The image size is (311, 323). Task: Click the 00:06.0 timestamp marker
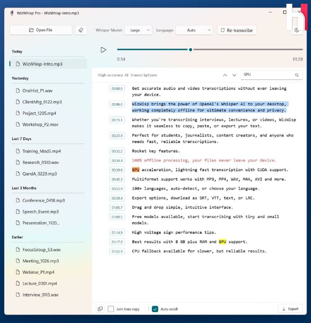(x=117, y=105)
